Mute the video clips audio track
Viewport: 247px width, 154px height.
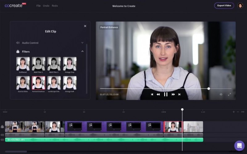click(x=2, y=135)
